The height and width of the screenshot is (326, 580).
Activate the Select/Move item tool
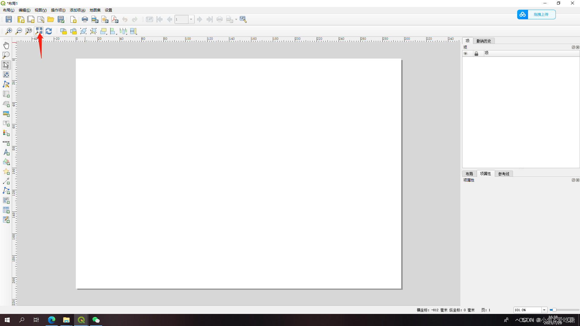[6, 65]
